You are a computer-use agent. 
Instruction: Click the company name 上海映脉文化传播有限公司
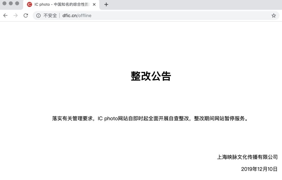[x=247, y=157]
